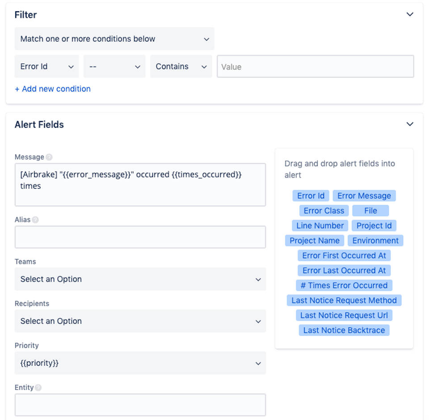Screen dimensions: 429x420
Task: Click the help icon beside Entity label
Action: point(38,388)
